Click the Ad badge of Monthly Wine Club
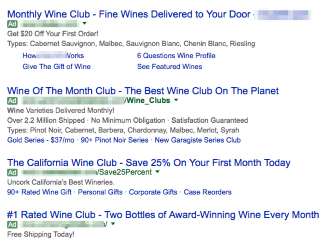This screenshot has width=328, height=240. tap(12, 24)
